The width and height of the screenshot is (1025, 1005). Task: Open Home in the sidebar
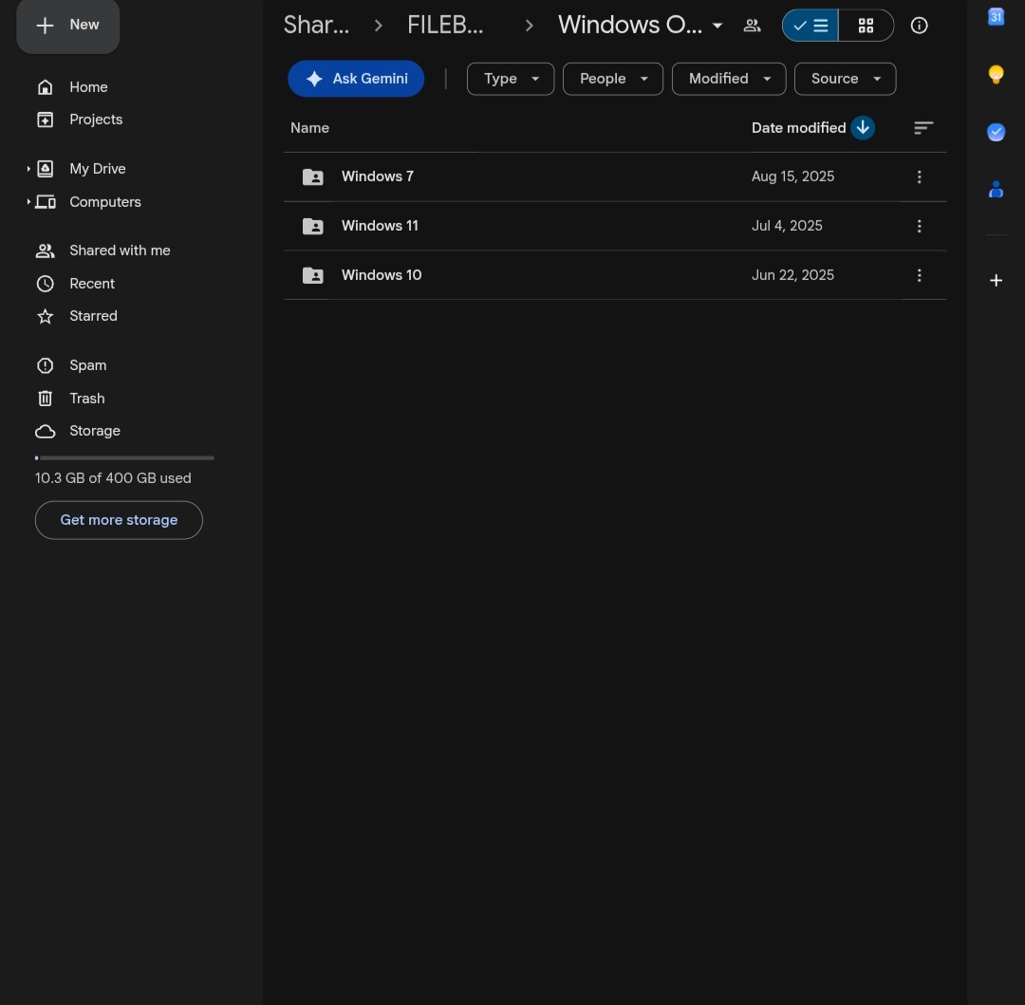[88, 87]
